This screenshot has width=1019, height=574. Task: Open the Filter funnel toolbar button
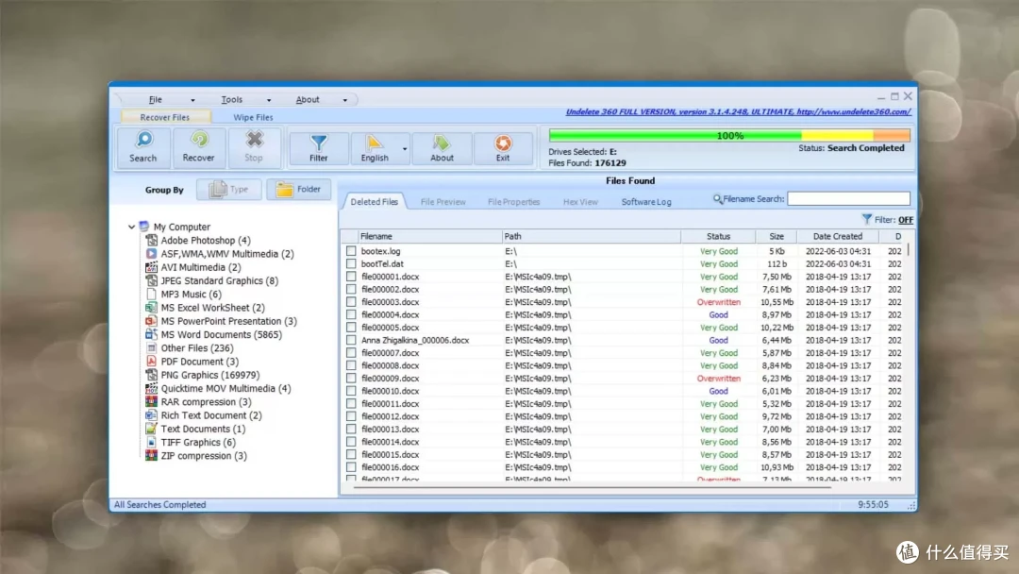click(x=319, y=147)
